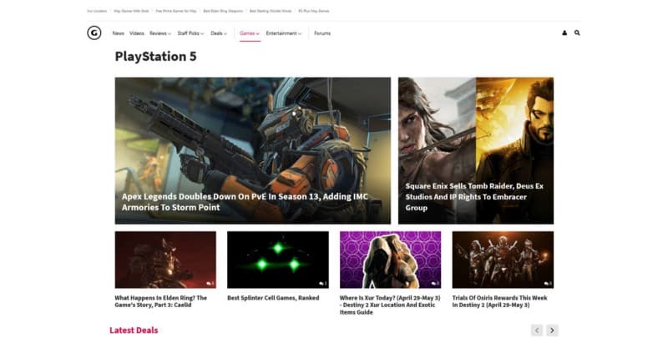
Task: Open 'Trials Of Osiris Rewards This Week' title
Action: tap(499, 301)
